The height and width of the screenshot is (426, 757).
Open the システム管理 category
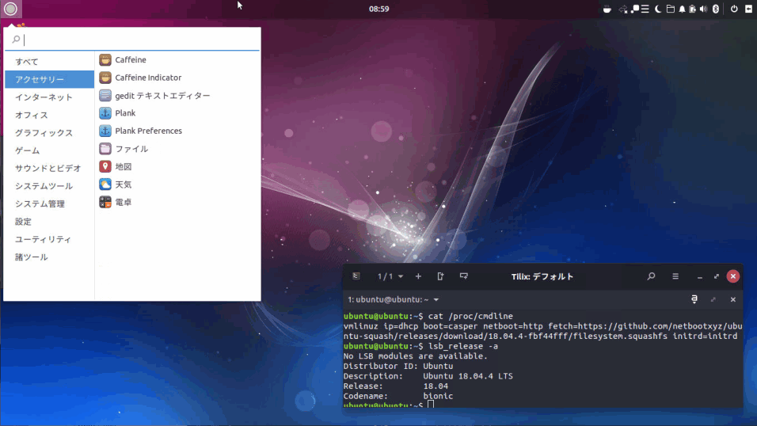coord(49,203)
